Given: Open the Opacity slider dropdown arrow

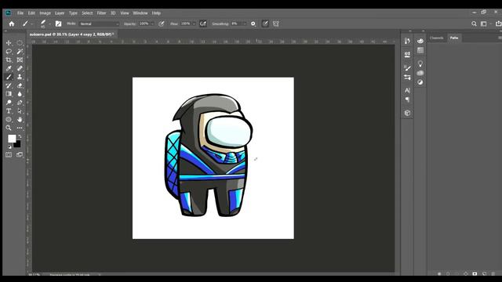Looking at the screenshot, I should 152,24.
